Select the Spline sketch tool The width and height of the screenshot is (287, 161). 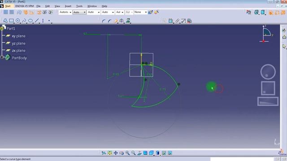coord(24,21)
